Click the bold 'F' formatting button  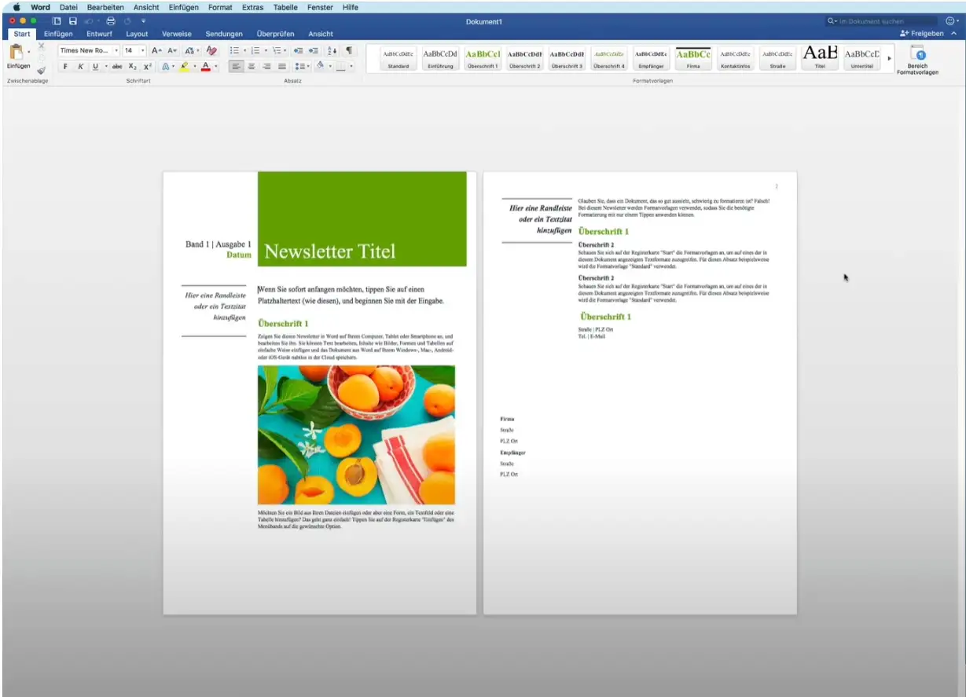coord(65,67)
